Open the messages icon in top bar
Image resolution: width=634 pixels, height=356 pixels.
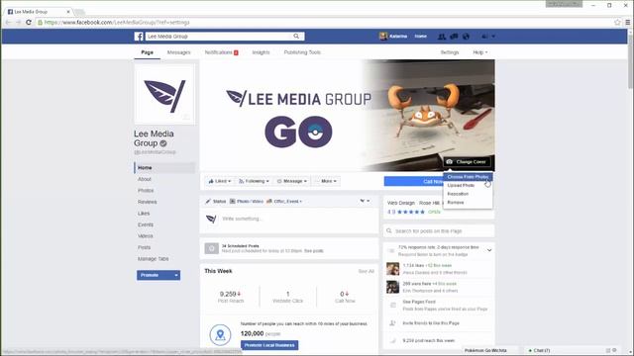pyautogui.click(x=454, y=37)
